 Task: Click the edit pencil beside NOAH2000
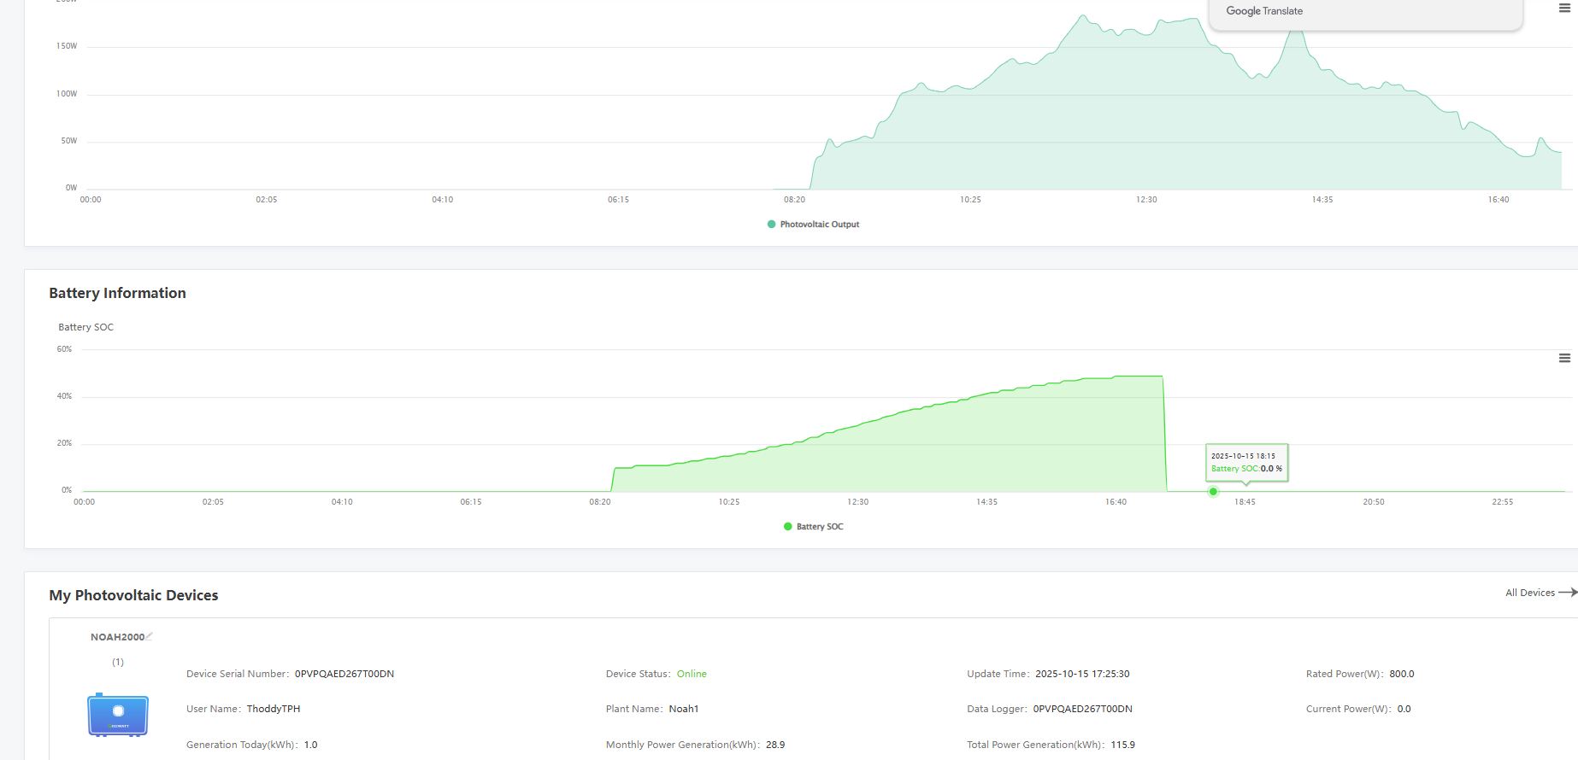[150, 636]
